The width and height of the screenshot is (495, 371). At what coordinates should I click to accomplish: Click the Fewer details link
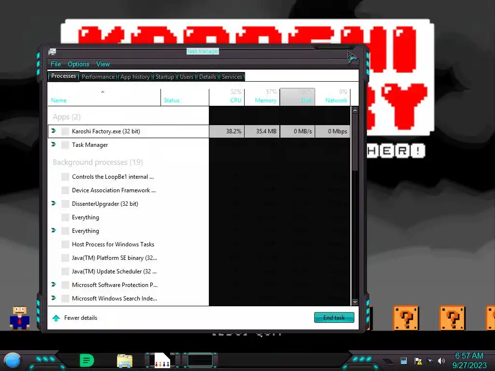tap(81, 318)
